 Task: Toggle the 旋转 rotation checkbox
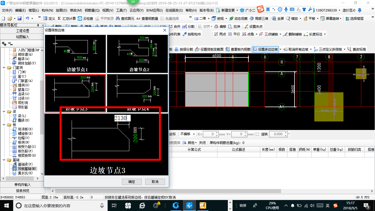point(257,134)
